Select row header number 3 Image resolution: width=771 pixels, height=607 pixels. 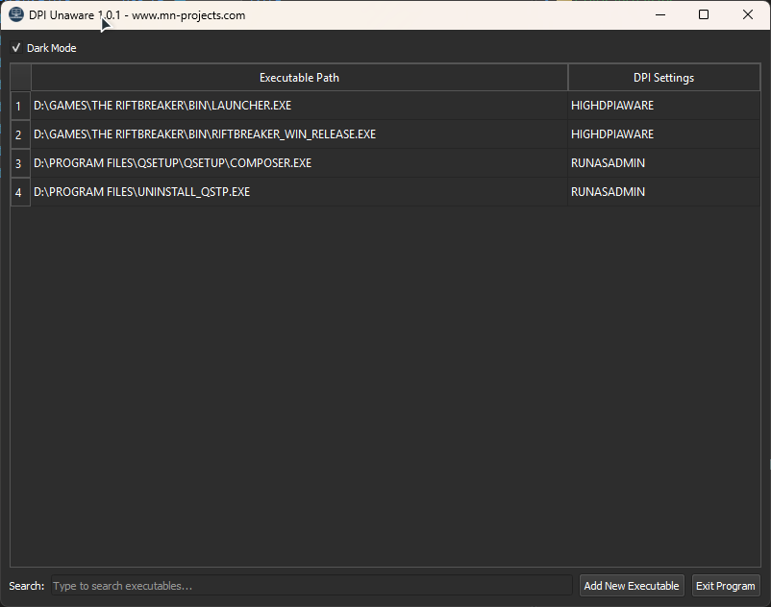pyautogui.click(x=20, y=163)
